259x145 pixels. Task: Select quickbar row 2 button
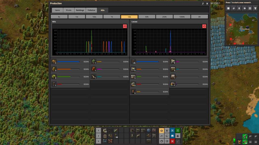point(98,136)
